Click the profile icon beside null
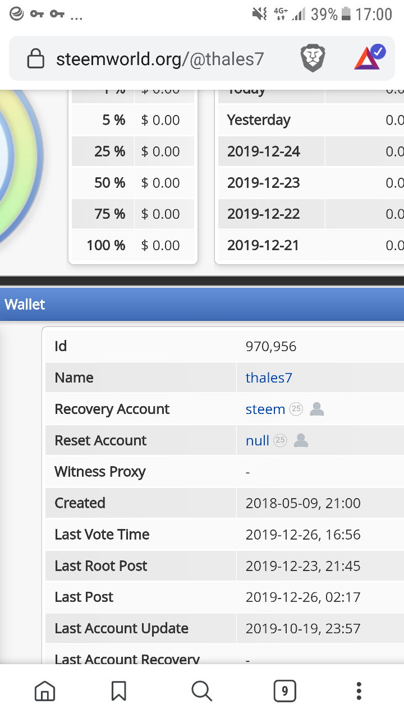Image resolution: width=404 pixels, height=718 pixels. (x=301, y=441)
